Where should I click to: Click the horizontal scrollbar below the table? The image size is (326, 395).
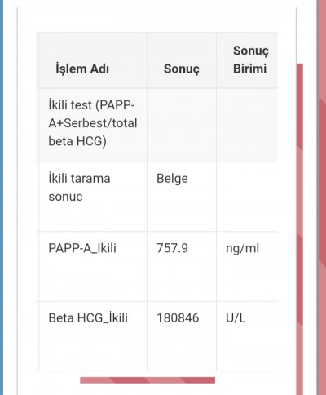pos(148,380)
